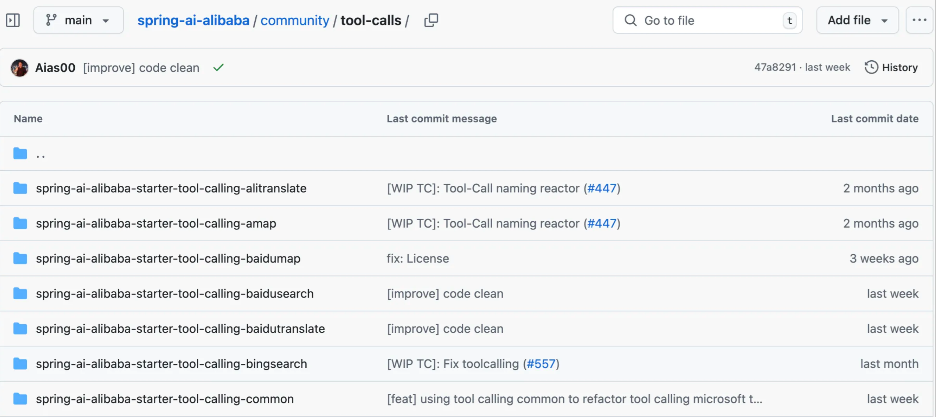Open folder spring-ai-alibaba-starter-tool-calling-amap
Viewport: 936px width, 417px height.
pos(156,223)
